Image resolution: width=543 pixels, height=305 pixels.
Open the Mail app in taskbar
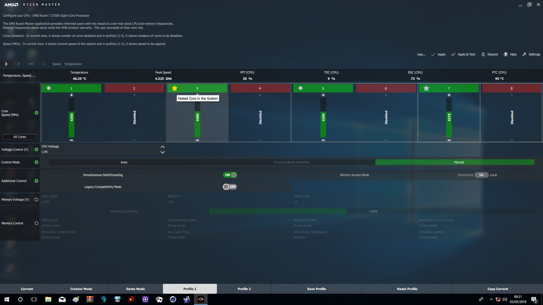pos(62,299)
